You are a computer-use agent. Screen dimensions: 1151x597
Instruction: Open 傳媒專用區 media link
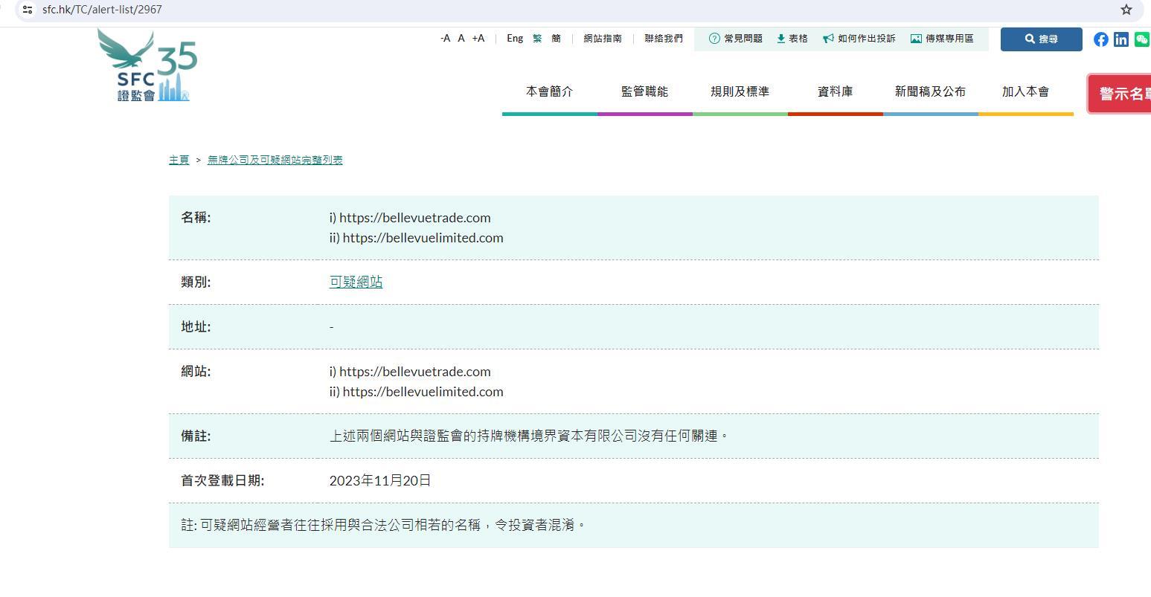click(941, 39)
